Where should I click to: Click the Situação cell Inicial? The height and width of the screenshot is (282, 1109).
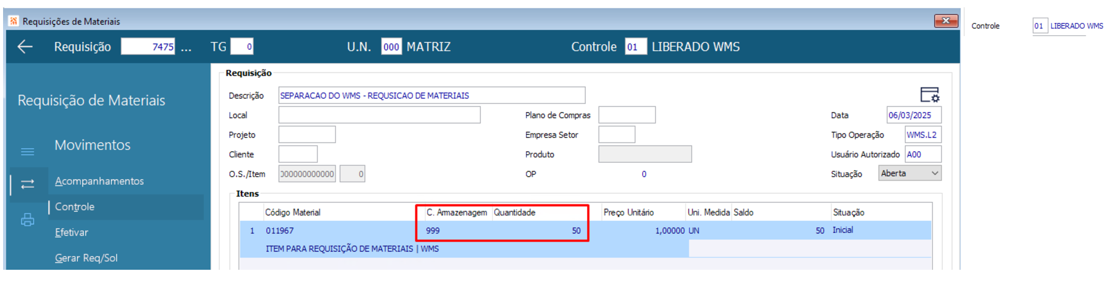842,230
